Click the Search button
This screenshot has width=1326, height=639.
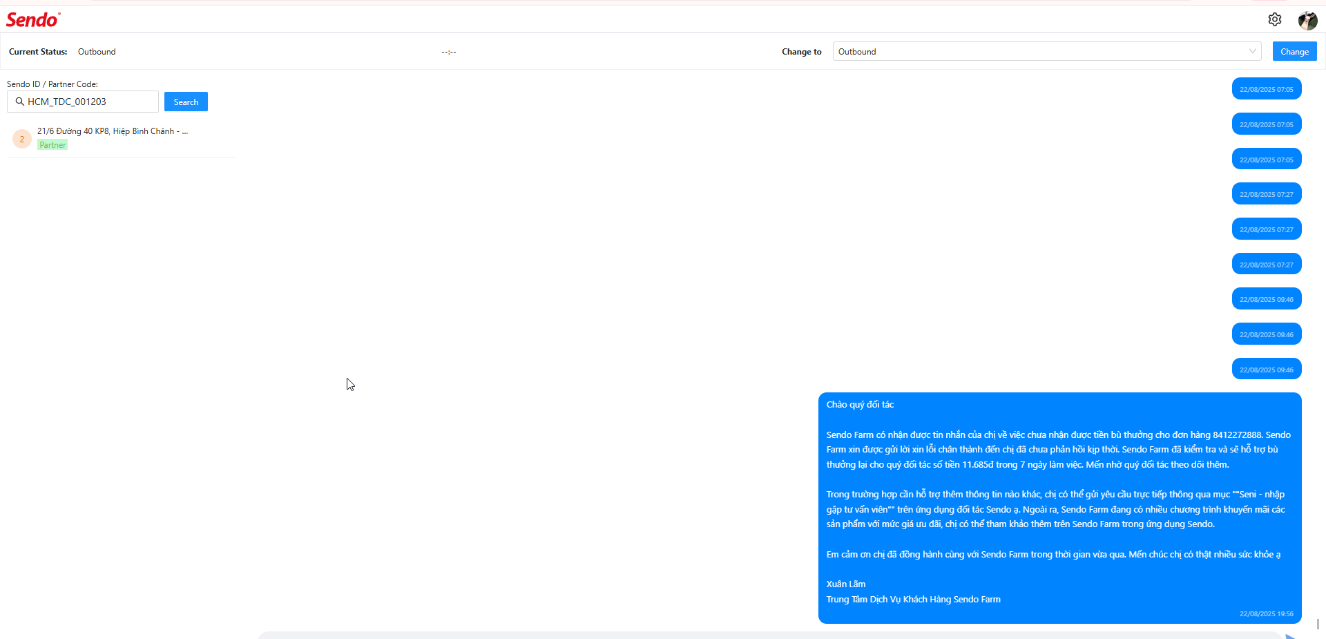(x=186, y=102)
